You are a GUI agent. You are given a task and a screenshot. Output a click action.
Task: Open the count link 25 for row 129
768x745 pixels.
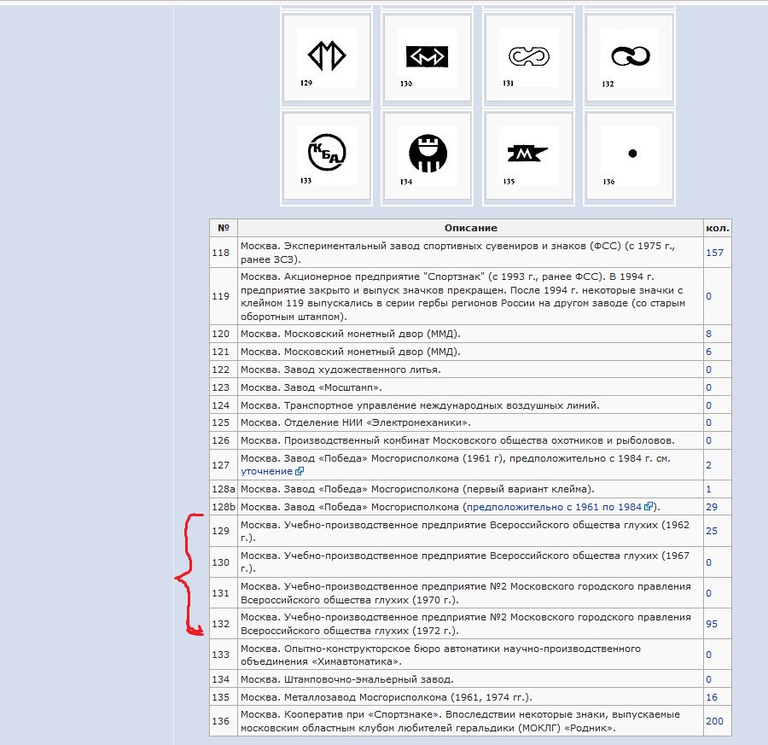[x=712, y=531]
